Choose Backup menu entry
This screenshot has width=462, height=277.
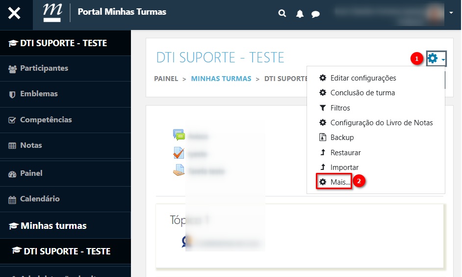pyautogui.click(x=376, y=138)
